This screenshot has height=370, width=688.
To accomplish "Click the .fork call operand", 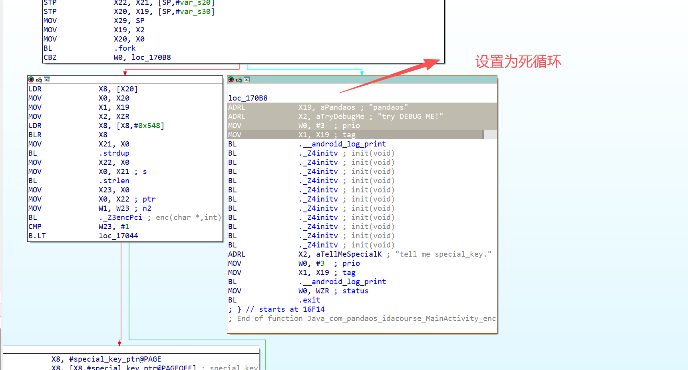I will pos(125,48).
